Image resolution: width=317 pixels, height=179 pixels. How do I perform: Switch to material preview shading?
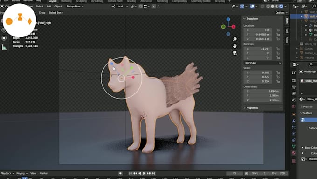click(x=277, y=7)
